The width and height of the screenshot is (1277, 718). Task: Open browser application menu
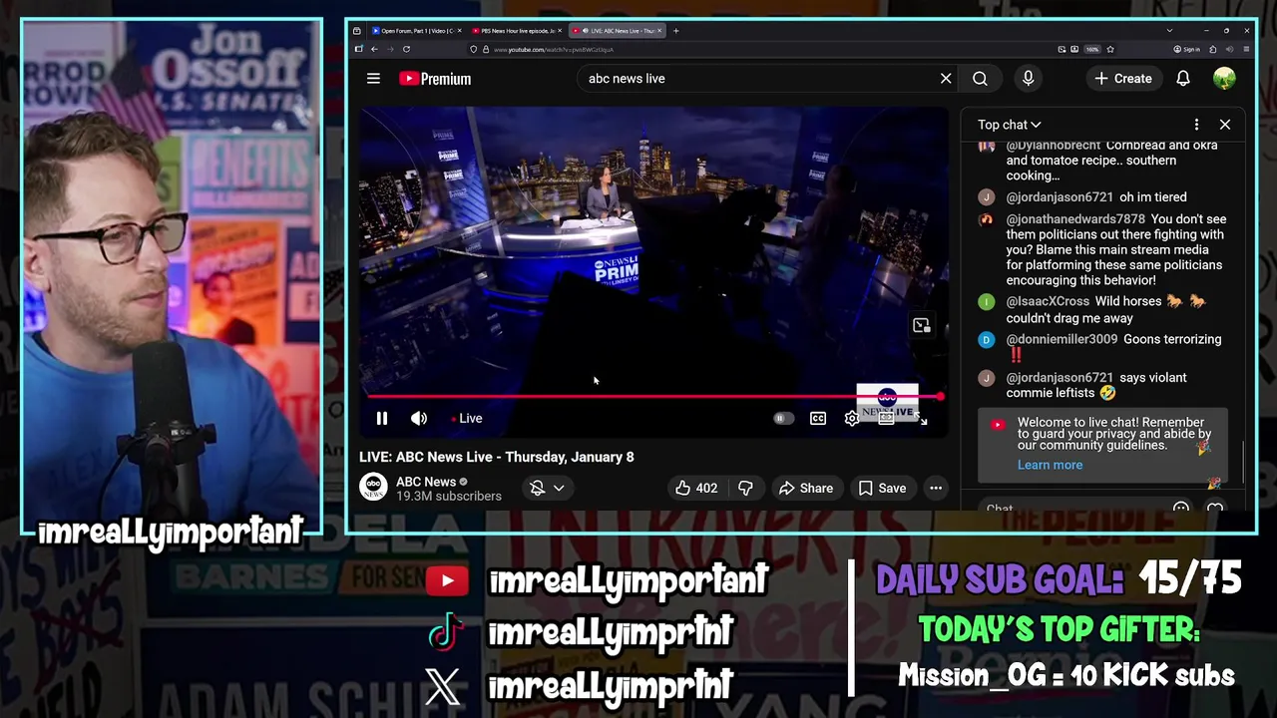[1246, 49]
